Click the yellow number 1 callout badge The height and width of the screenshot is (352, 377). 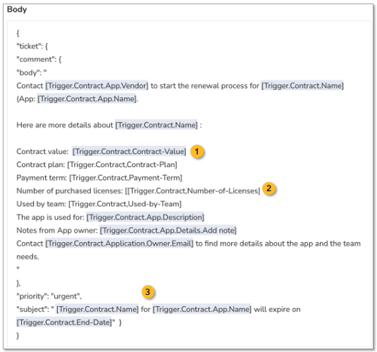tap(197, 152)
